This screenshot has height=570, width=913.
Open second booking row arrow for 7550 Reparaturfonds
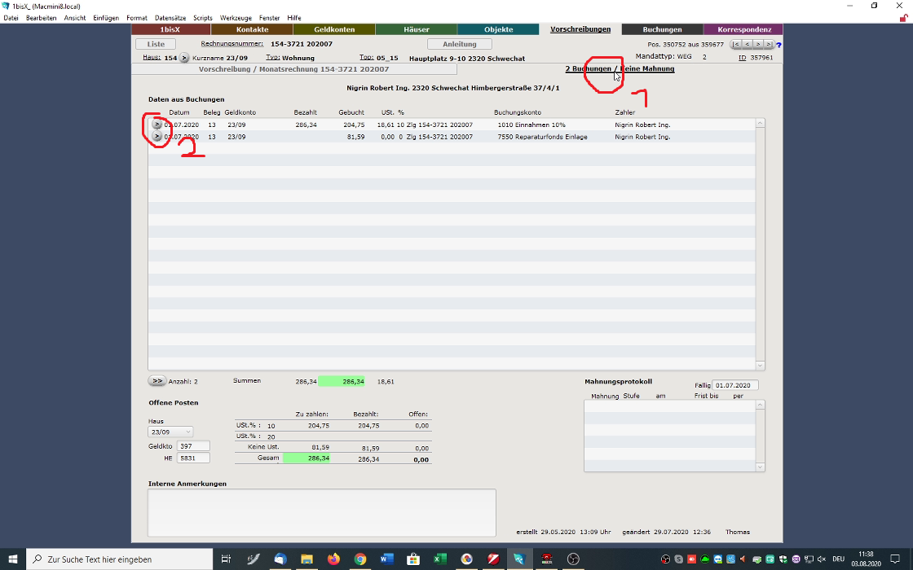coord(157,137)
